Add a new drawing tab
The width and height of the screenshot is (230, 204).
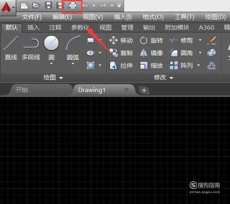point(144,90)
